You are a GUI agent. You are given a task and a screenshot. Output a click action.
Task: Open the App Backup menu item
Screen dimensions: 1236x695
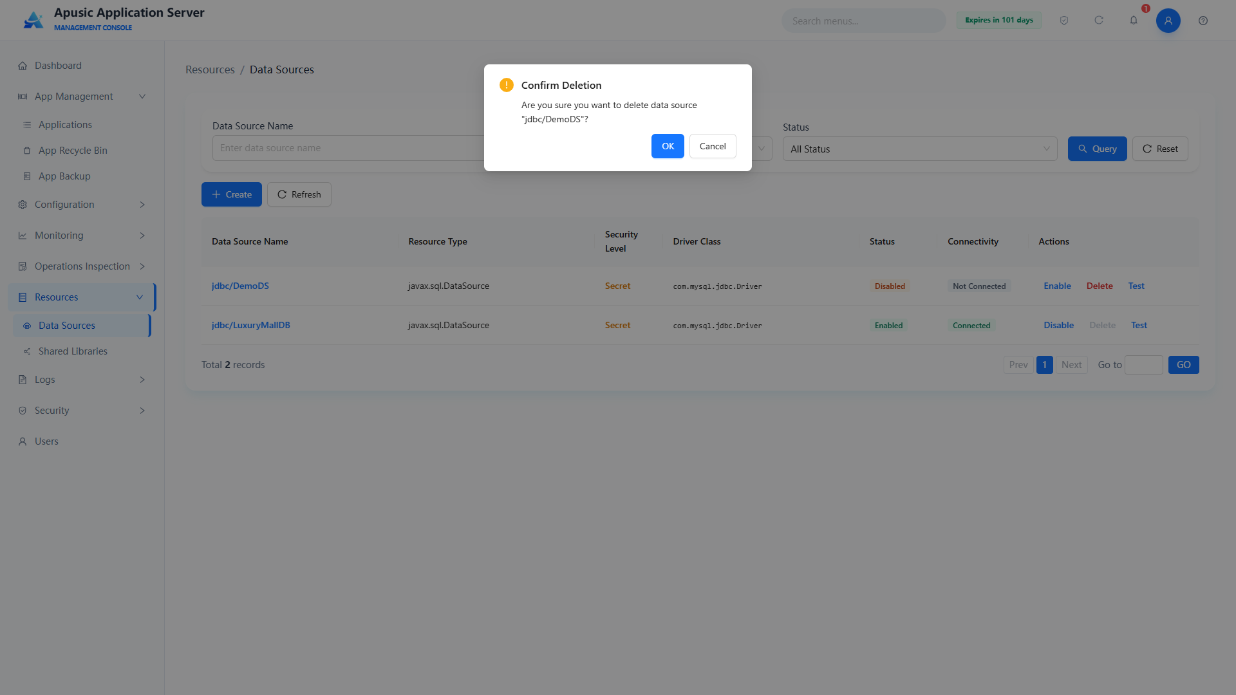tap(81, 176)
